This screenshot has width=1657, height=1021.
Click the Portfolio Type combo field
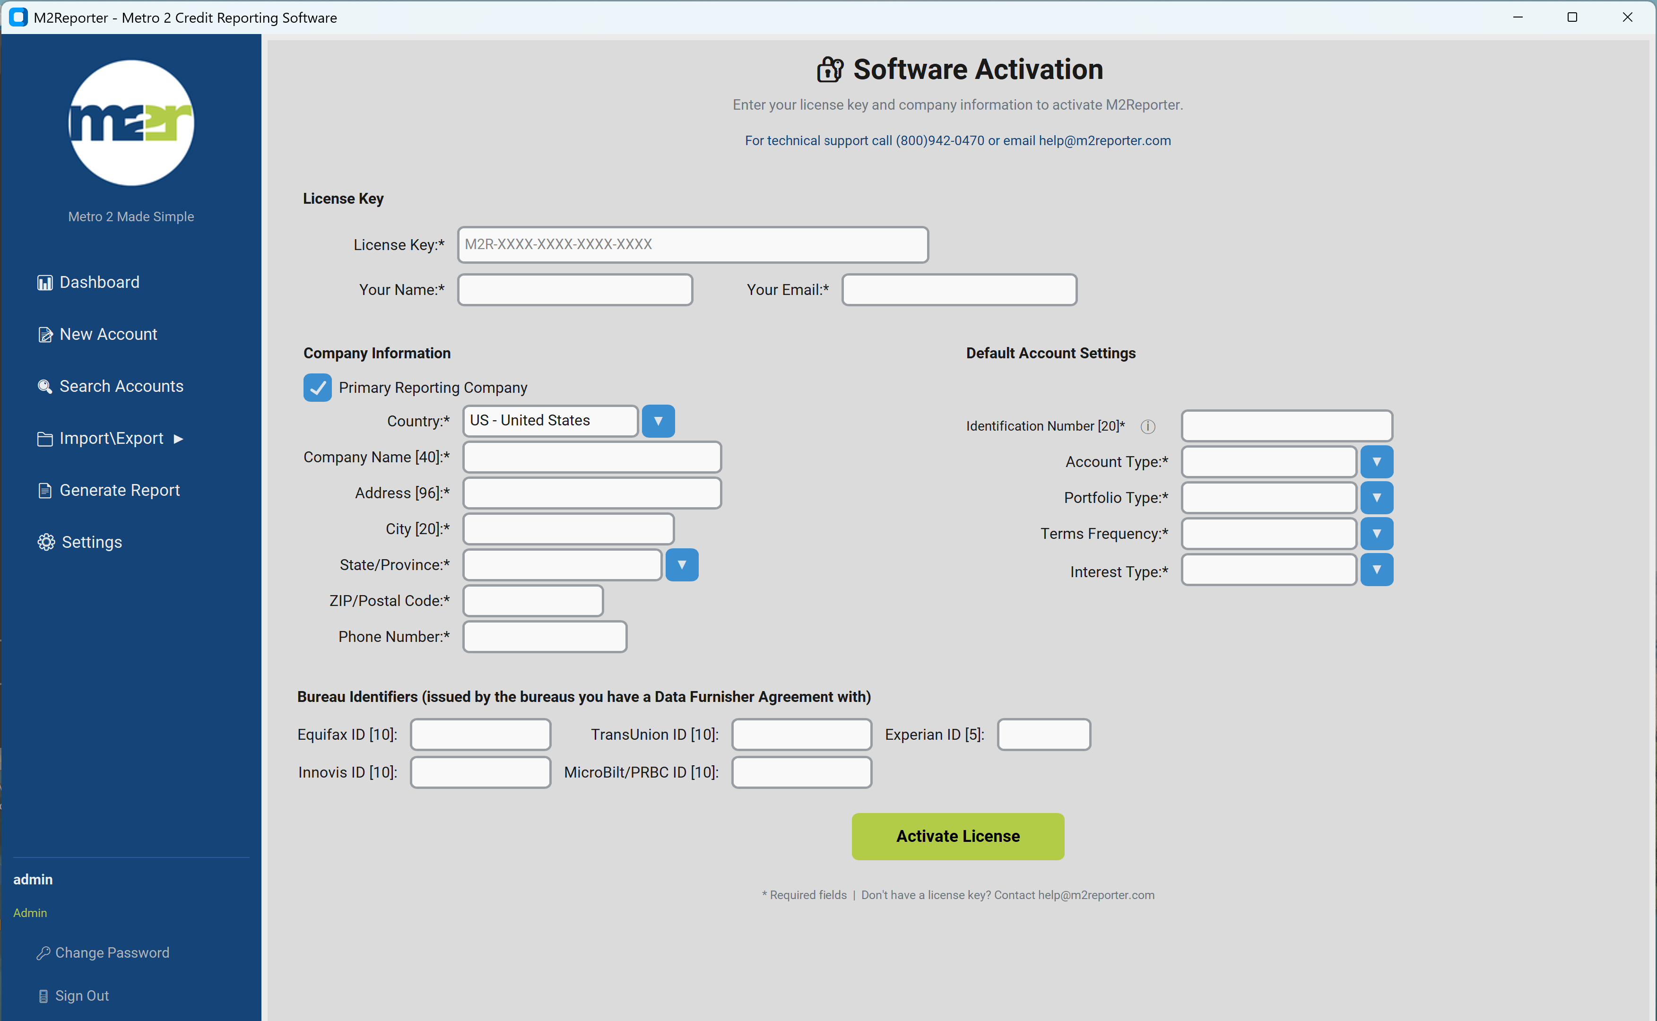pos(1269,498)
